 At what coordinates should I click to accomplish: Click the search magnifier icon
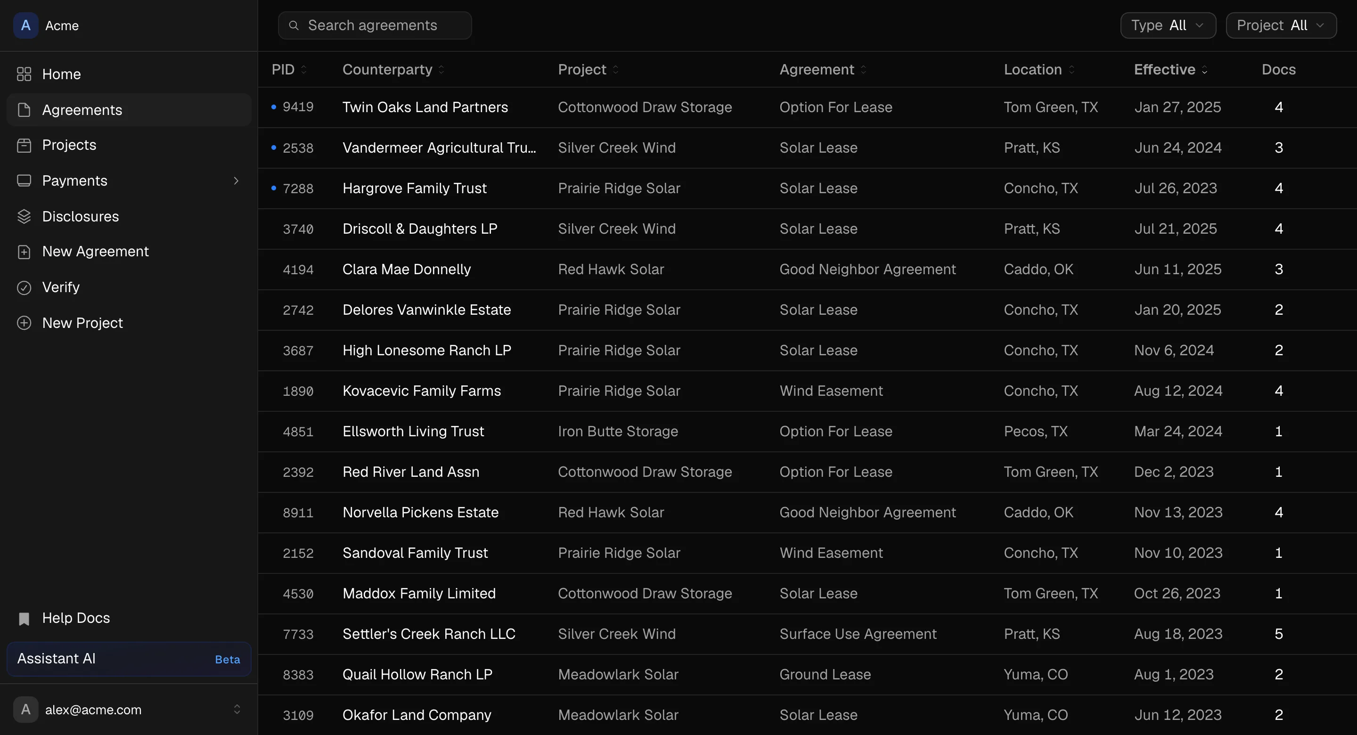tap(294, 25)
